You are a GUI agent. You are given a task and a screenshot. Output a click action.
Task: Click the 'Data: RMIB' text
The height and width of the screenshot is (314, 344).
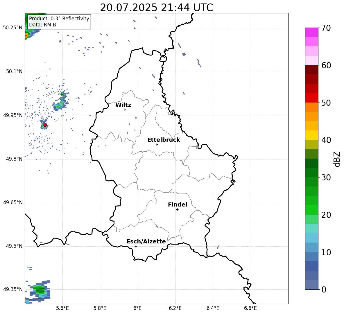(x=42, y=25)
